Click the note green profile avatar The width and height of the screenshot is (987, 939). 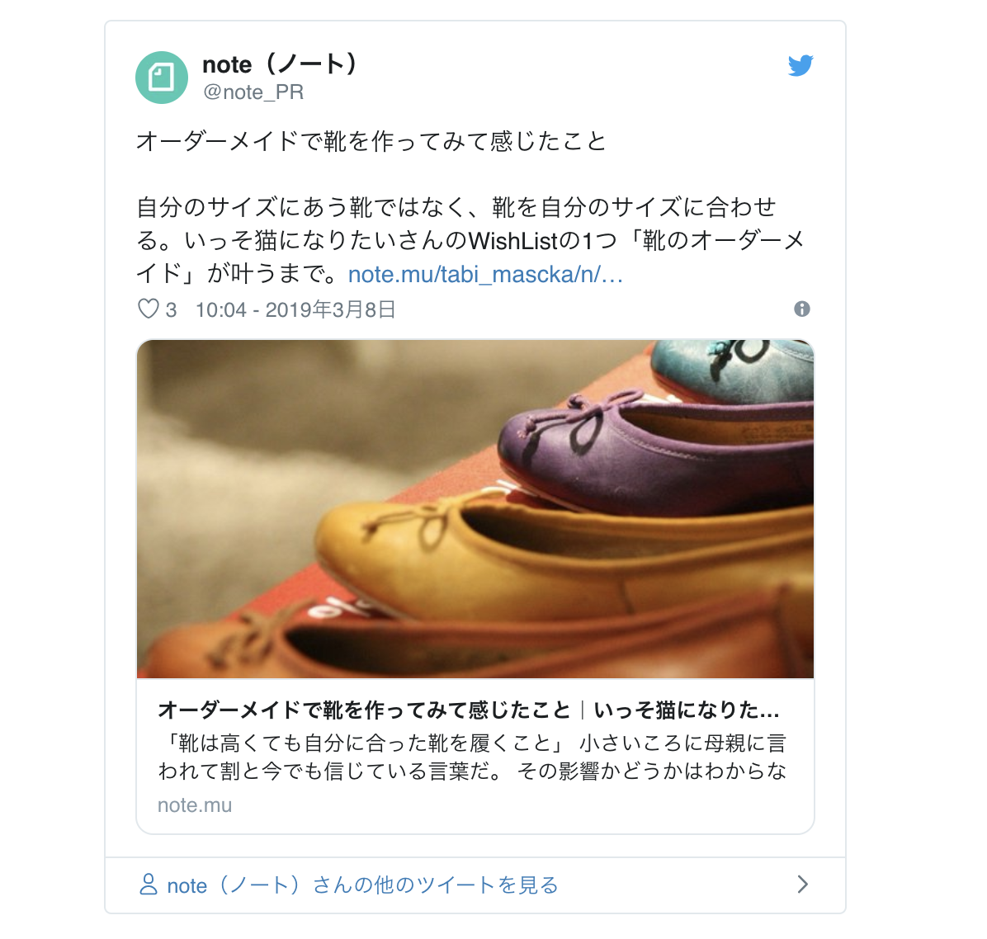[x=162, y=78]
